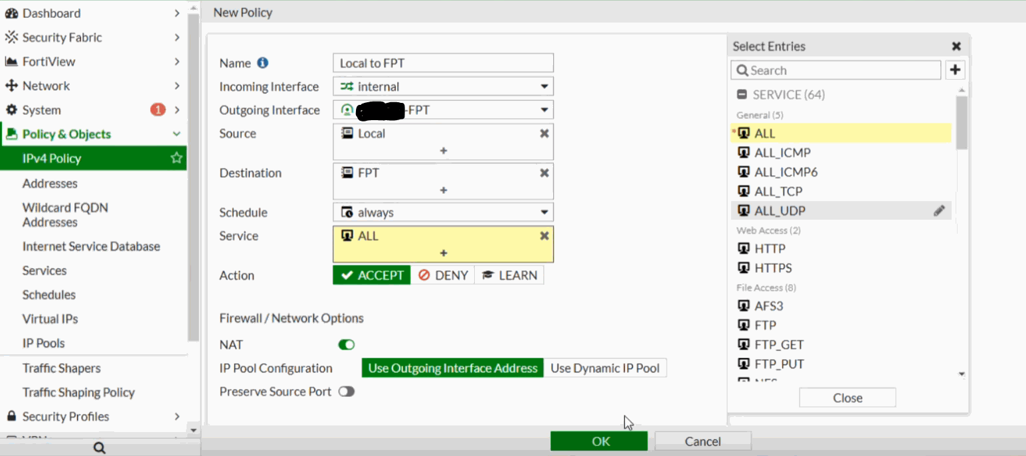Screen dimensions: 1026x456
Task: Select Use Dynamic IP Pool option
Action: pyautogui.click(x=605, y=368)
